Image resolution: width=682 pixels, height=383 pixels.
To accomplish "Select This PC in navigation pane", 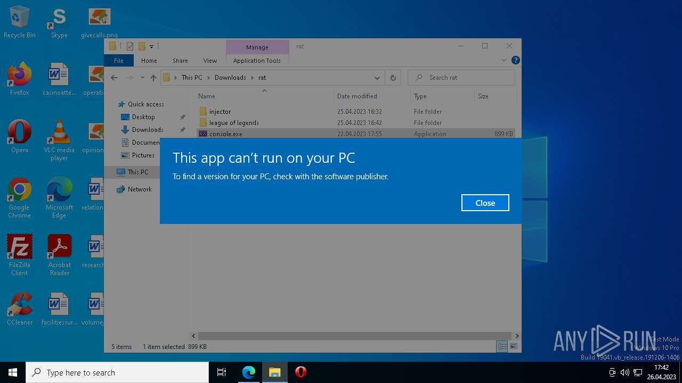I will [138, 172].
